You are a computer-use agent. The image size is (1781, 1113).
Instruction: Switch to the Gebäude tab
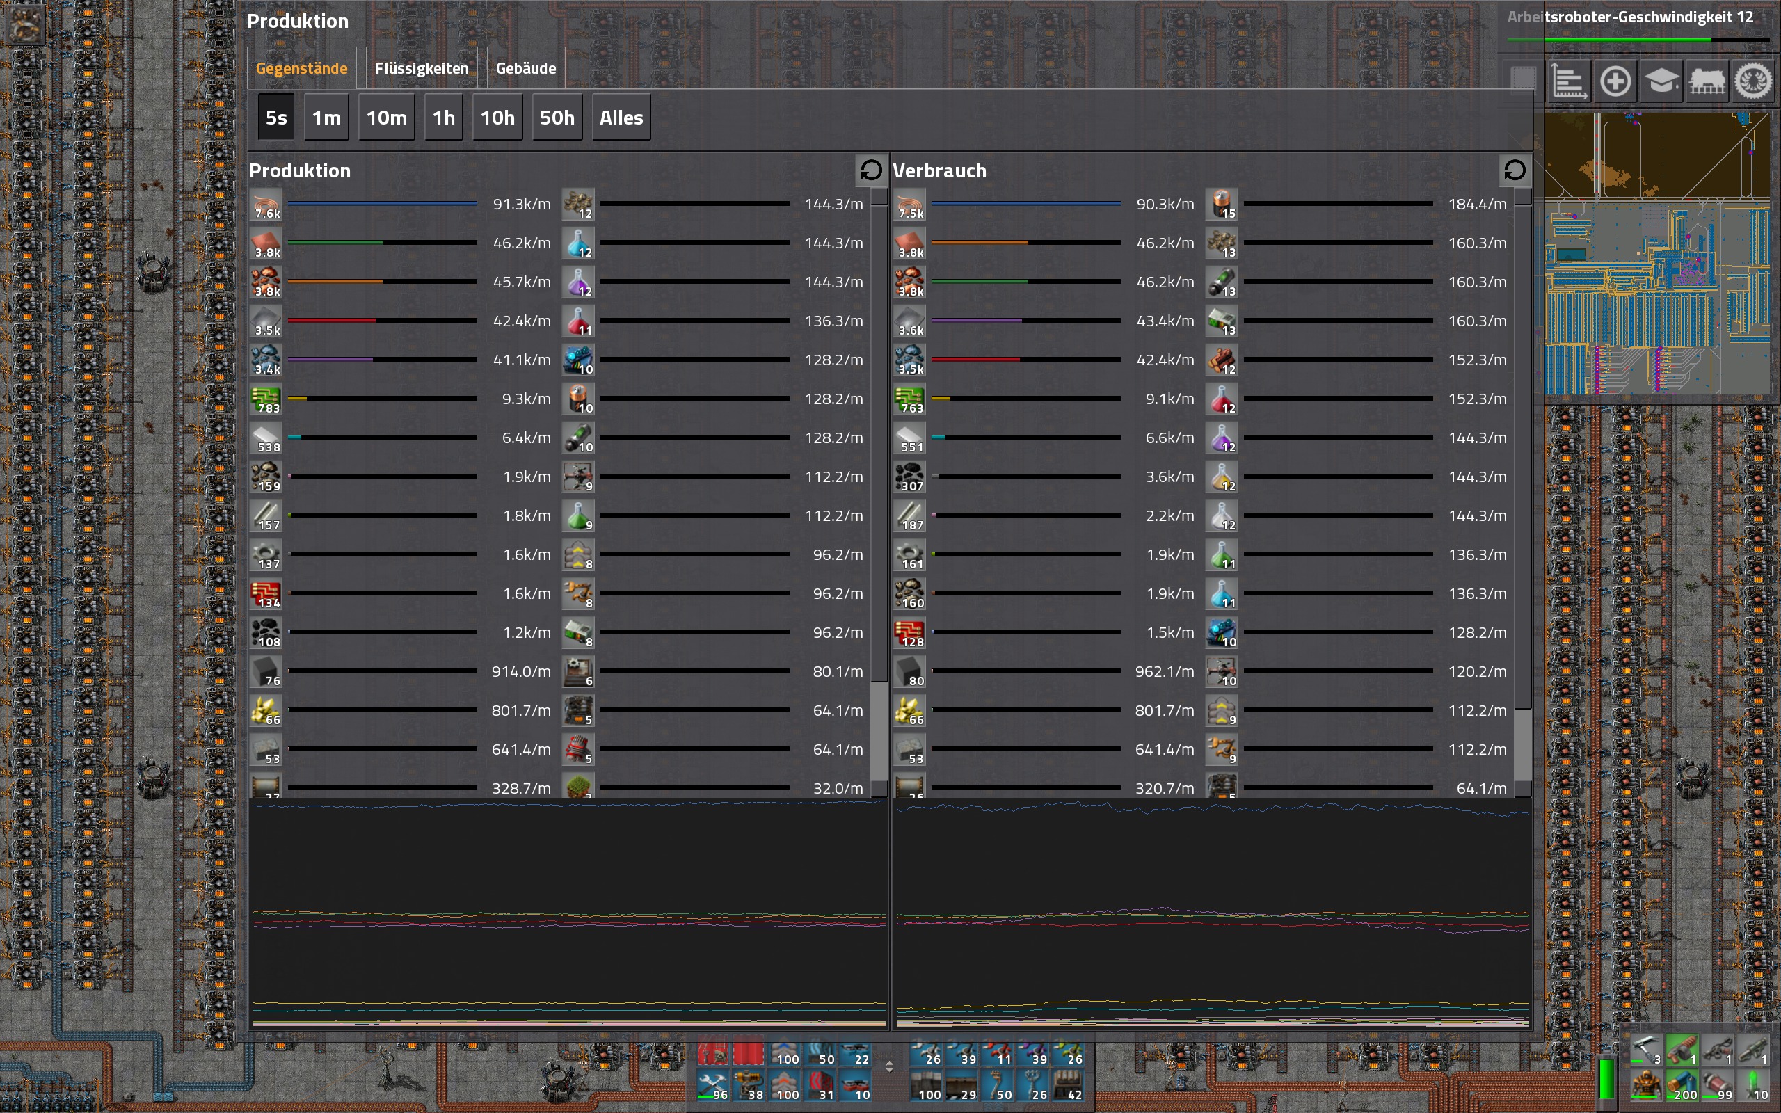point(526,68)
